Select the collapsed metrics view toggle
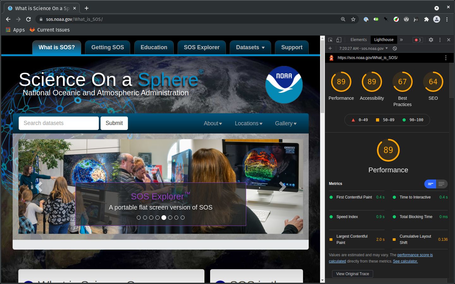The height and width of the screenshot is (284, 455). pos(430,184)
